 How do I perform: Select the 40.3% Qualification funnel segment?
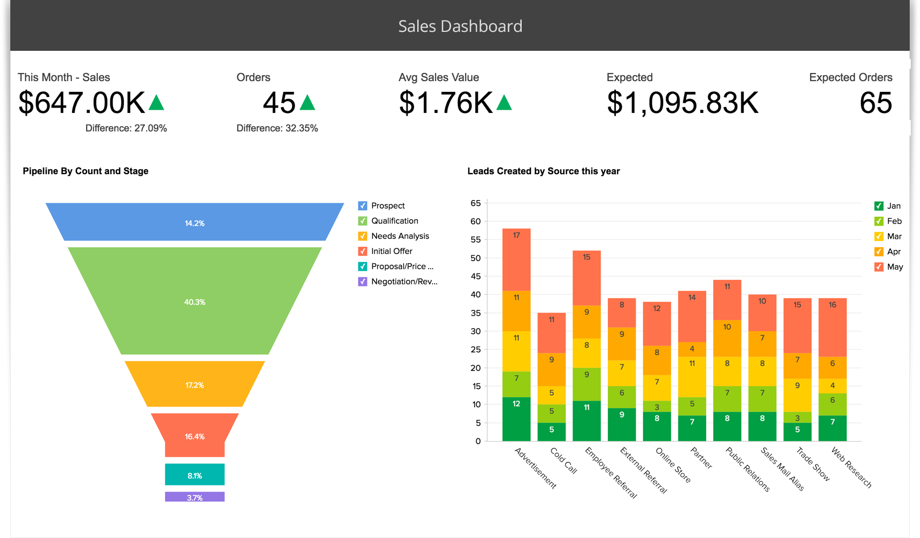point(195,302)
